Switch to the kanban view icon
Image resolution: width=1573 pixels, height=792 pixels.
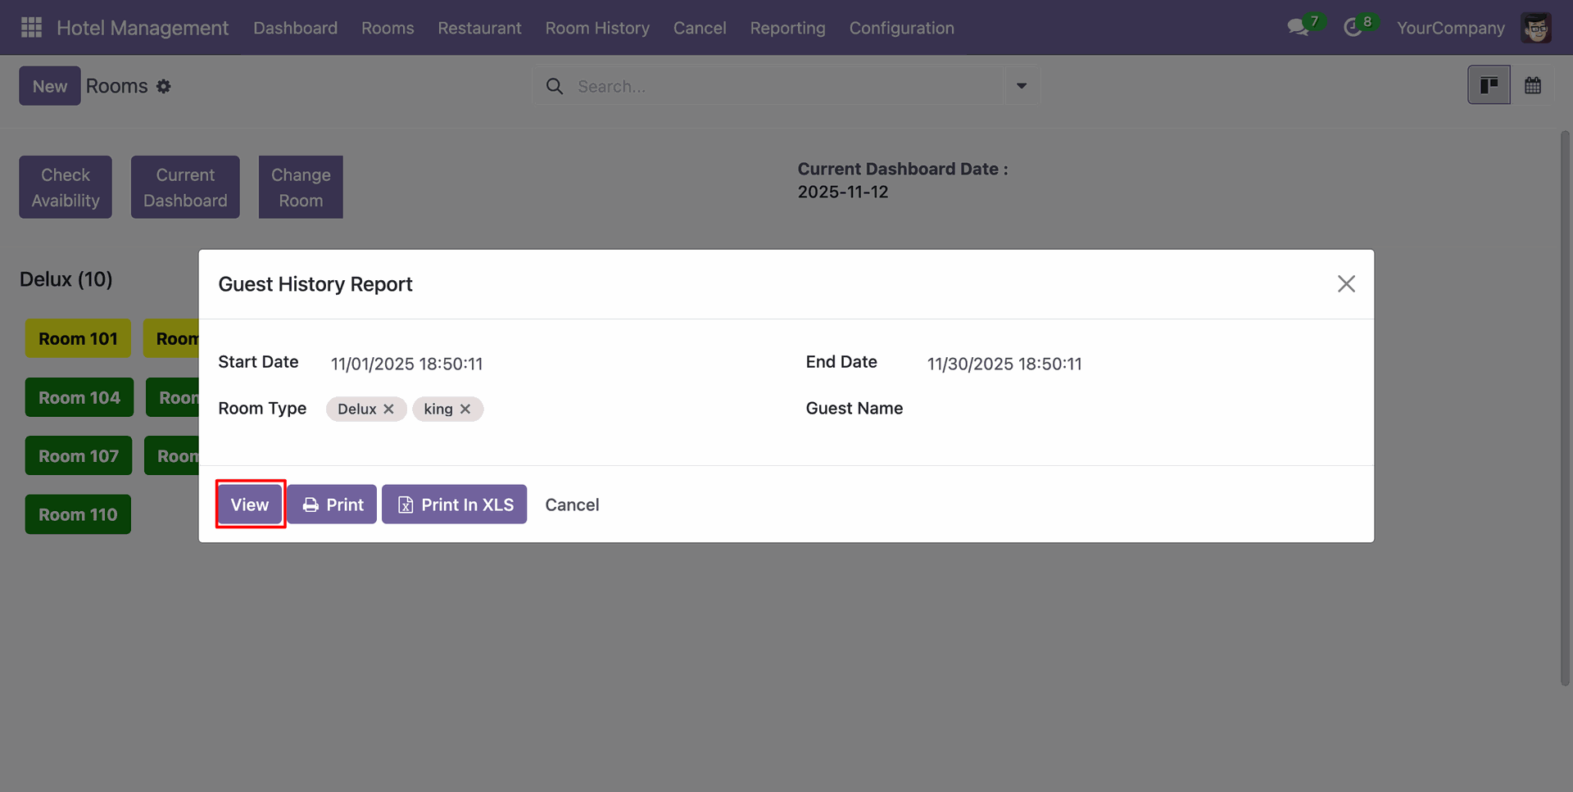tap(1489, 85)
